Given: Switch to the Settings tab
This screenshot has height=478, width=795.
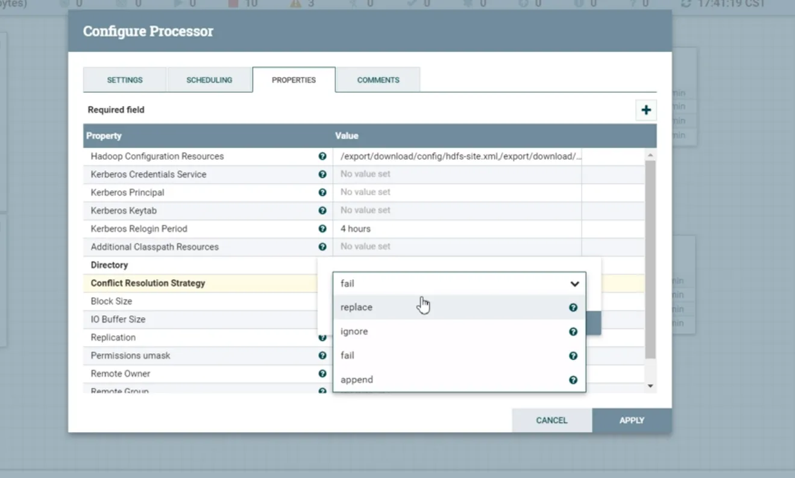Looking at the screenshot, I should click(125, 80).
